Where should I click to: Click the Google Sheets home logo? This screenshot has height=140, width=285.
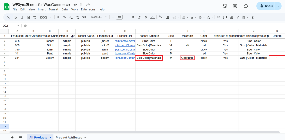[7, 7]
